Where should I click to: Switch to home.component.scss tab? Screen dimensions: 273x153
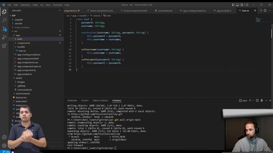click(x=100, y=11)
